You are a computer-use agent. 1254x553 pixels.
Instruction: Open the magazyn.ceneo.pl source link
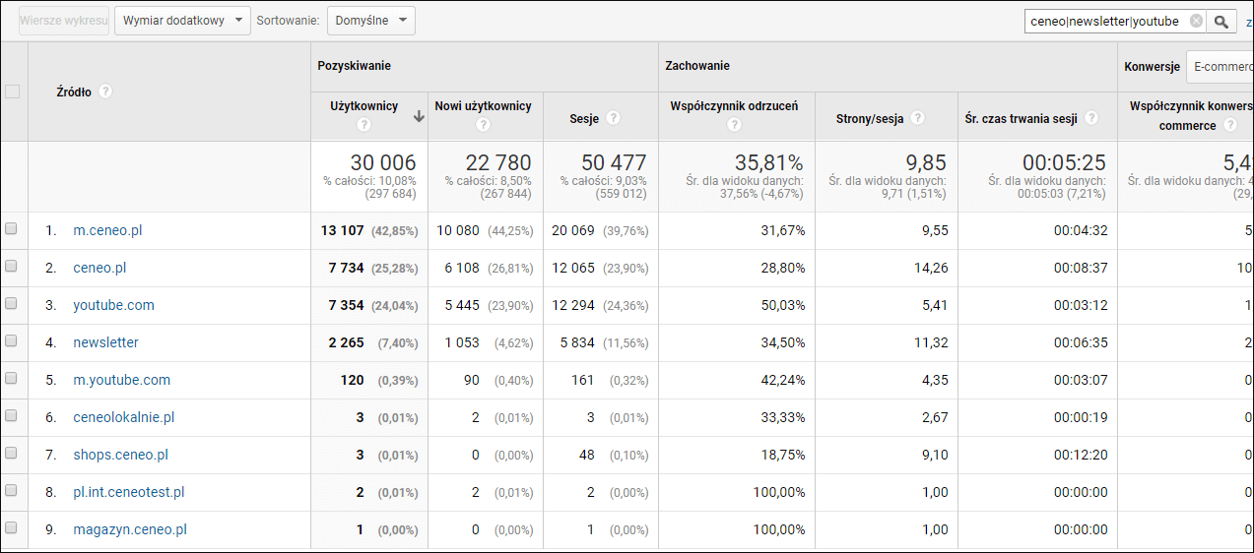point(129,529)
